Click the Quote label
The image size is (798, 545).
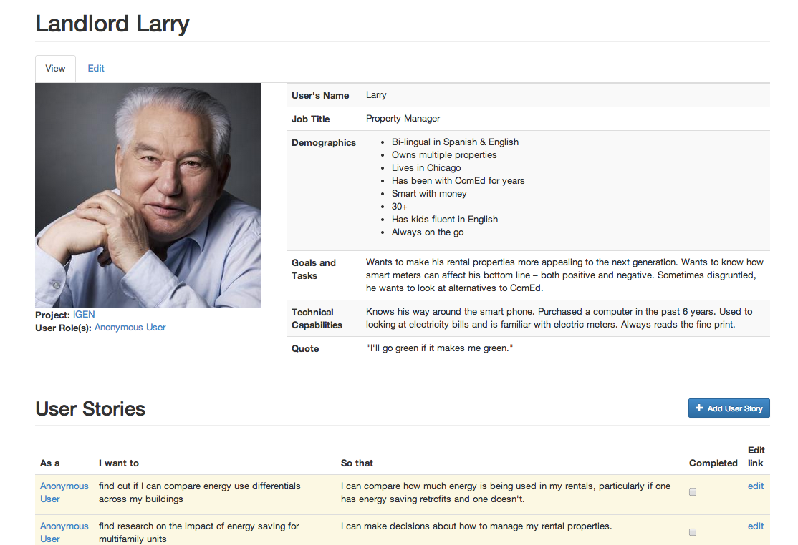[x=305, y=349]
